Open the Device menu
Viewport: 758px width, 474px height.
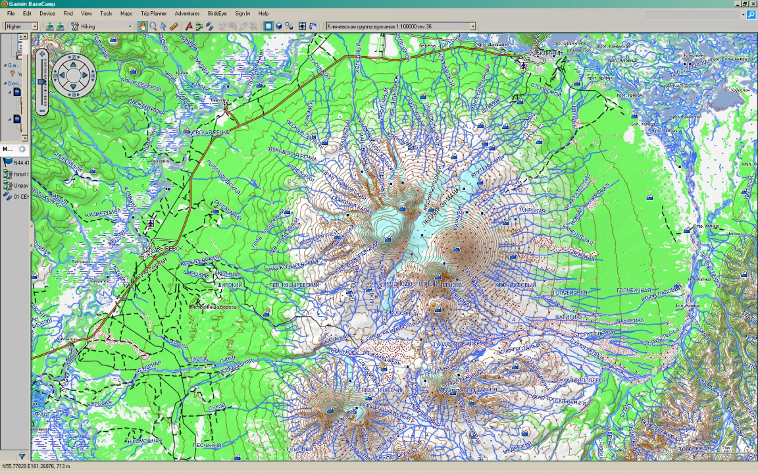coord(47,14)
